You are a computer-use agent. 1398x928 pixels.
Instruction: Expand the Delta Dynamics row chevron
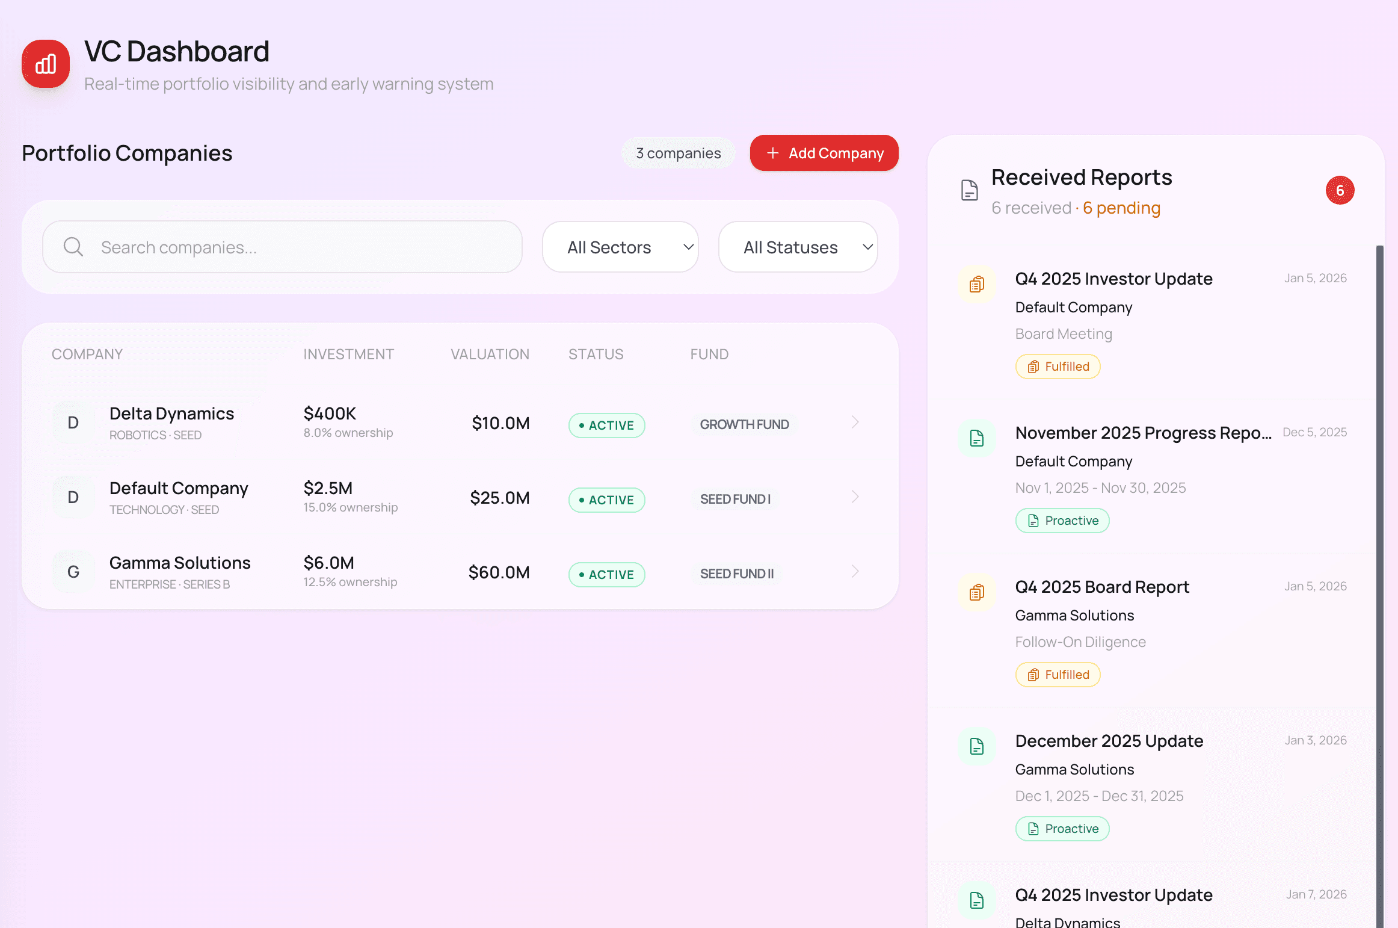(x=855, y=422)
